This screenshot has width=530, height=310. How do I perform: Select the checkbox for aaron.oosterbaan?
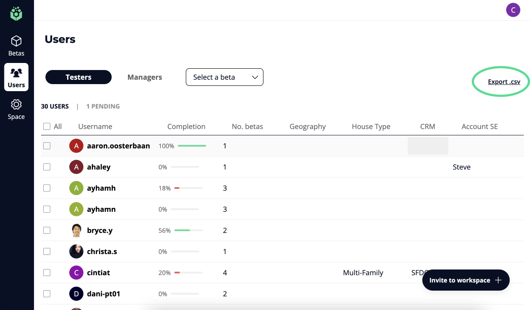(x=47, y=146)
